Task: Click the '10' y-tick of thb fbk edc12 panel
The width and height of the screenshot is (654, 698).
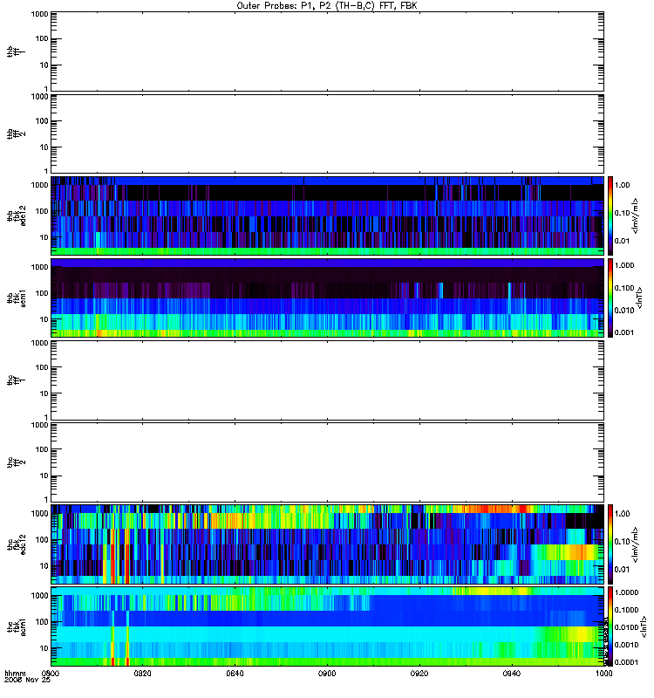Action: (x=44, y=237)
